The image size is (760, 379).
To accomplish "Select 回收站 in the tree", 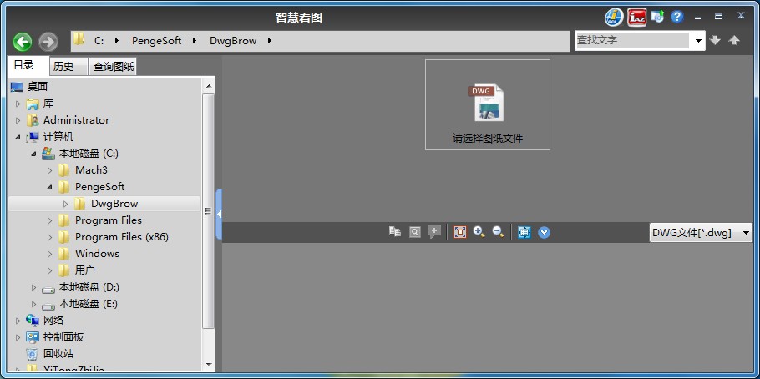I will pos(58,354).
